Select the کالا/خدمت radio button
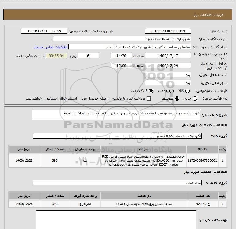 pos(151,91)
